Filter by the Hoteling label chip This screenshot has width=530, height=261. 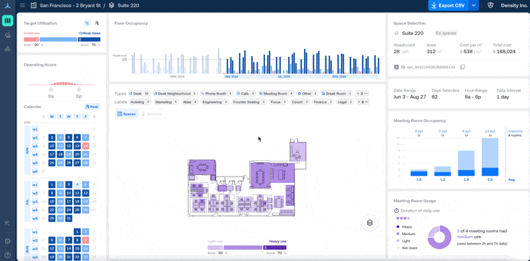(x=140, y=102)
